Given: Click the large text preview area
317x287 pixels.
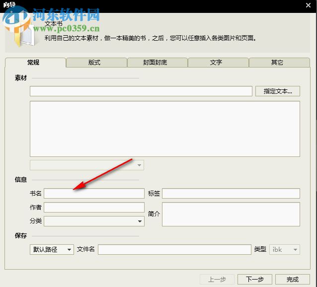Looking at the screenshot, I should click(165, 129).
